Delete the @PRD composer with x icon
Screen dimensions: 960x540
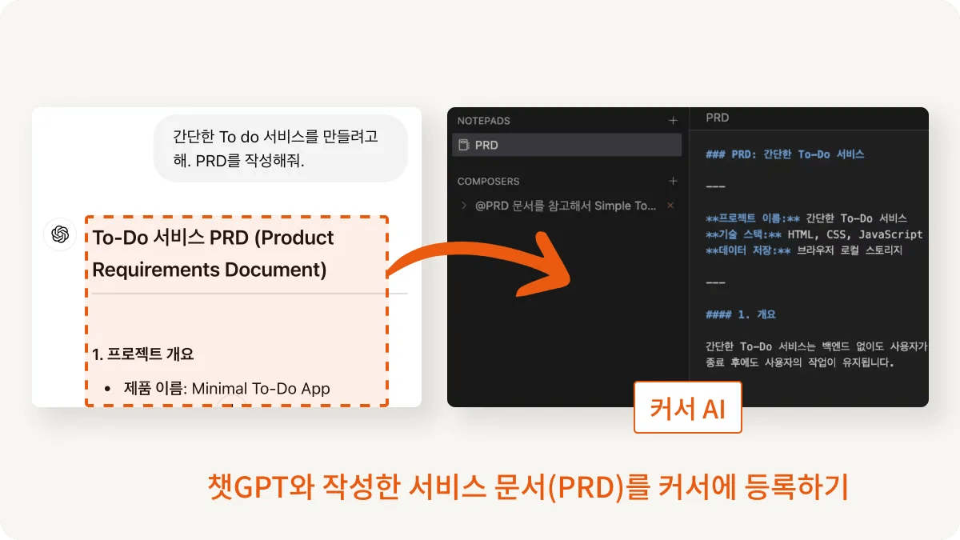click(670, 206)
